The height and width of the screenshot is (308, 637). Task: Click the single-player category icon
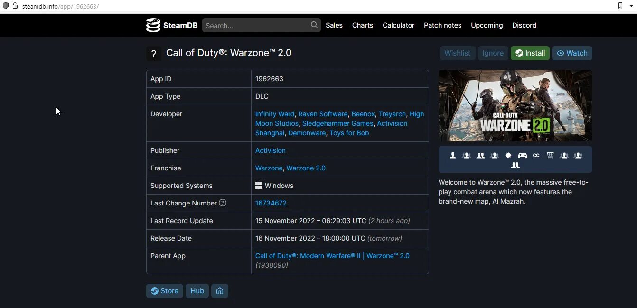(x=453, y=155)
